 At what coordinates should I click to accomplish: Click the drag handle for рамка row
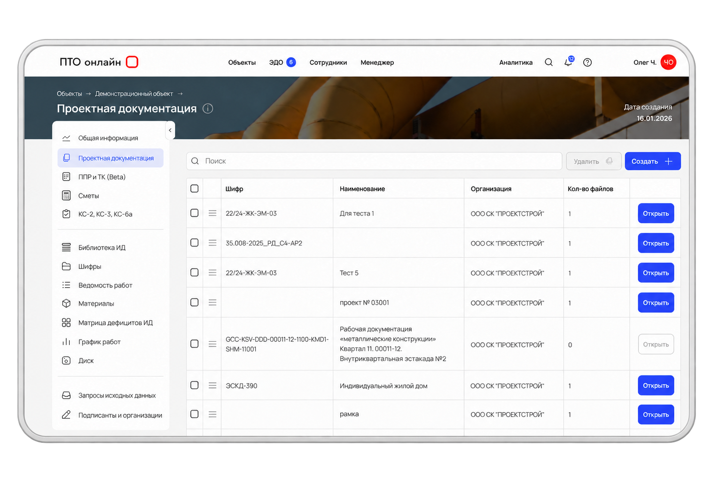tap(212, 414)
